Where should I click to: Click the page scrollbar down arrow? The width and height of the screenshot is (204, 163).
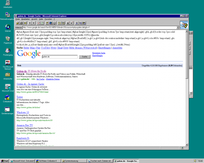187,145
